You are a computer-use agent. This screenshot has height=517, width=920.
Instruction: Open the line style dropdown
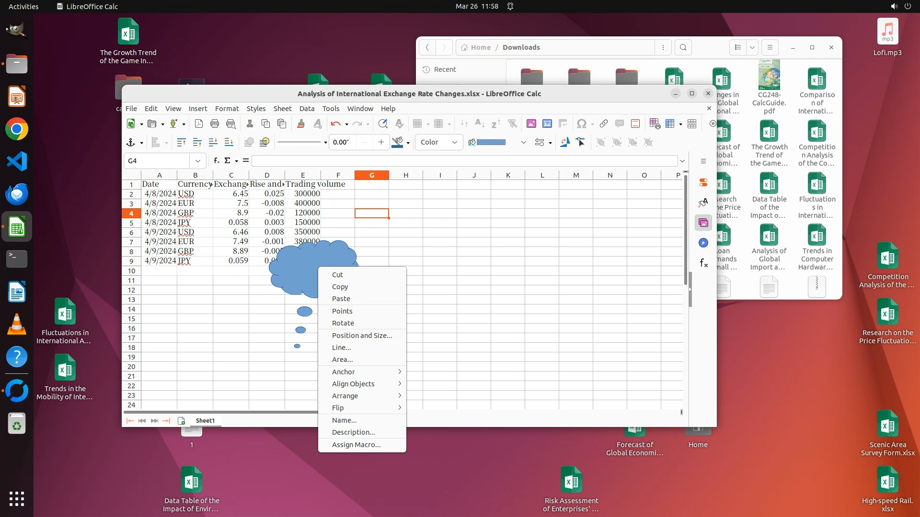pyautogui.click(x=325, y=142)
